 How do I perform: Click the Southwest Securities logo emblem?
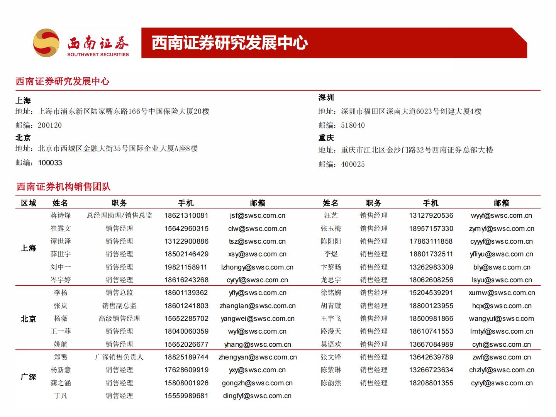pyautogui.click(x=46, y=43)
